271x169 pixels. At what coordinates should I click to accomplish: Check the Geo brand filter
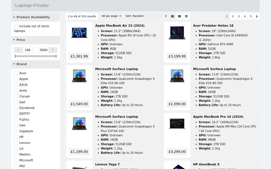pyautogui.click(x=16, y=125)
